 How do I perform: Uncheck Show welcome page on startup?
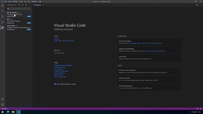click(x=55, y=84)
